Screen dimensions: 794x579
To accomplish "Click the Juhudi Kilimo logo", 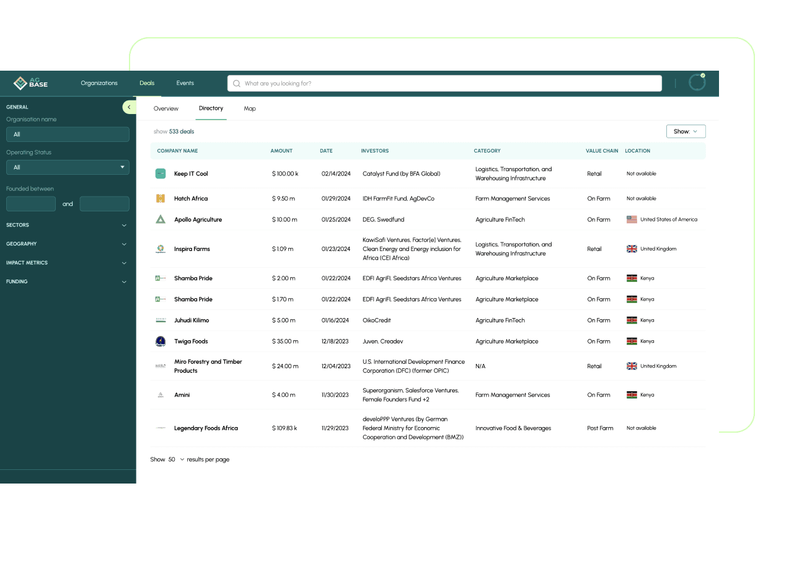I will click(161, 320).
